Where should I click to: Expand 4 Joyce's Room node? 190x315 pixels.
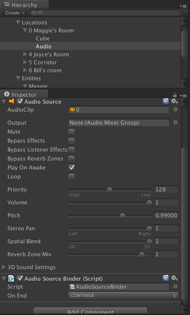[25, 54]
